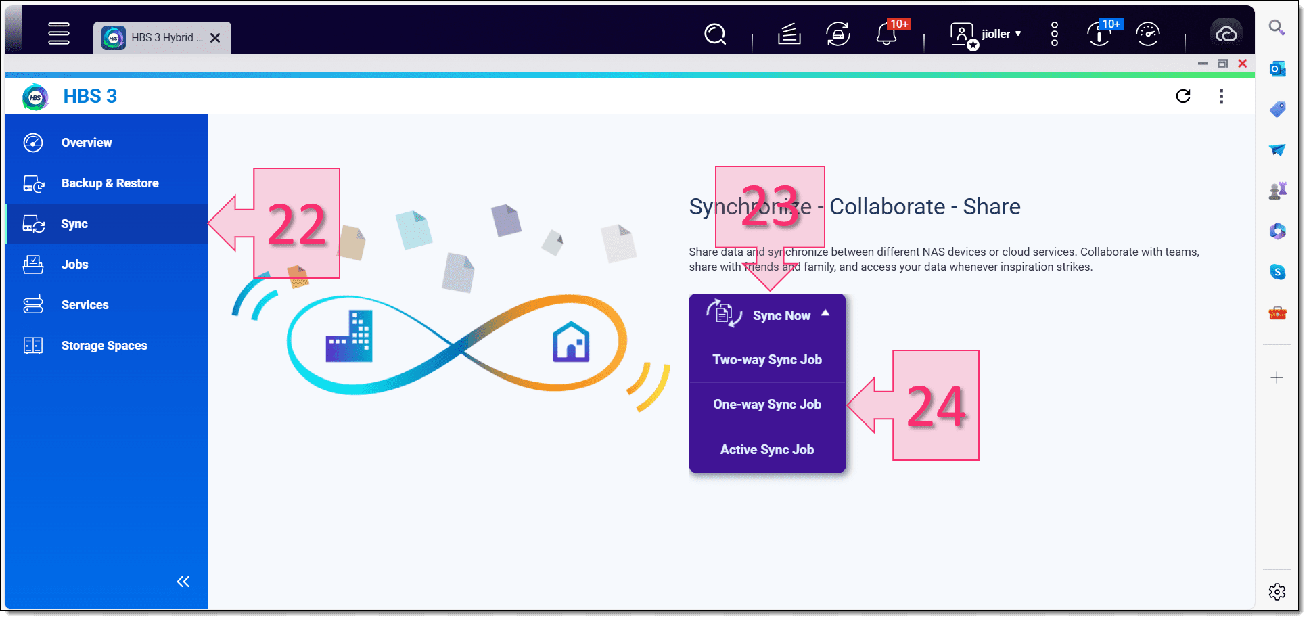The height and width of the screenshot is (621, 1309).
Task: Choose One-way Sync Job
Action: [767, 405]
